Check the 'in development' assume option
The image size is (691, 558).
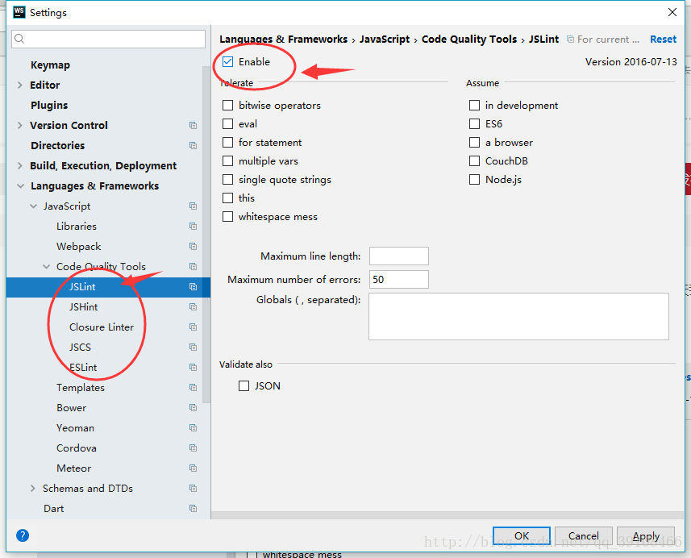click(475, 106)
